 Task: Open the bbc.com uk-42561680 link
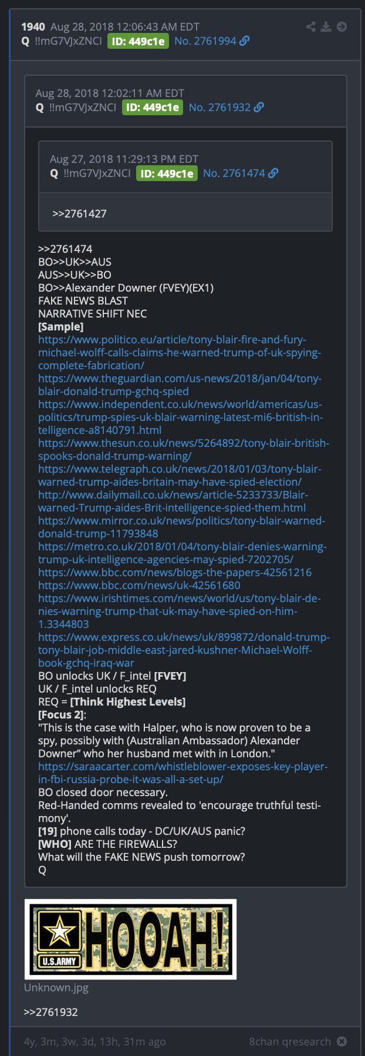tap(139, 585)
